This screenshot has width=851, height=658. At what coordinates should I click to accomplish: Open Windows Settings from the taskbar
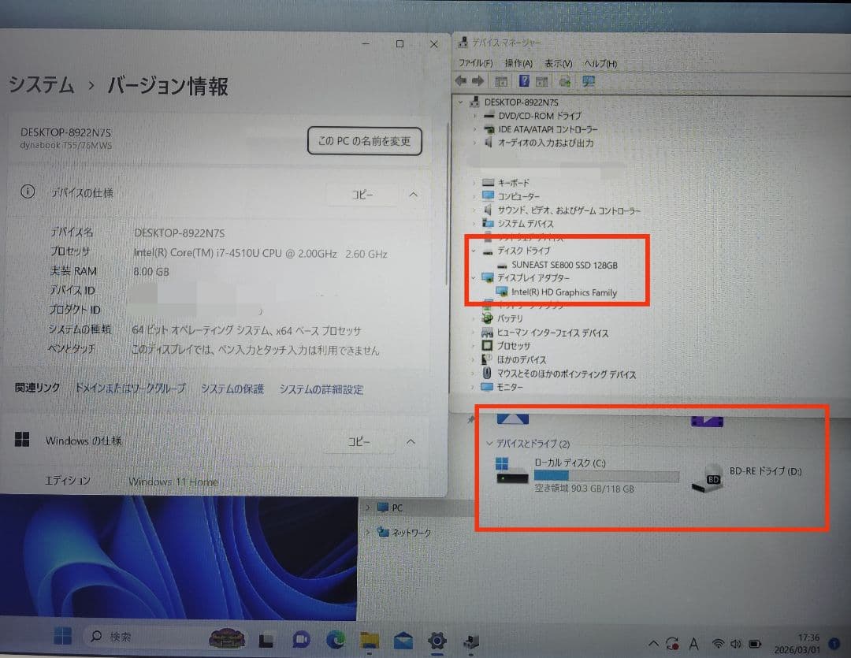(x=437, y=641)
